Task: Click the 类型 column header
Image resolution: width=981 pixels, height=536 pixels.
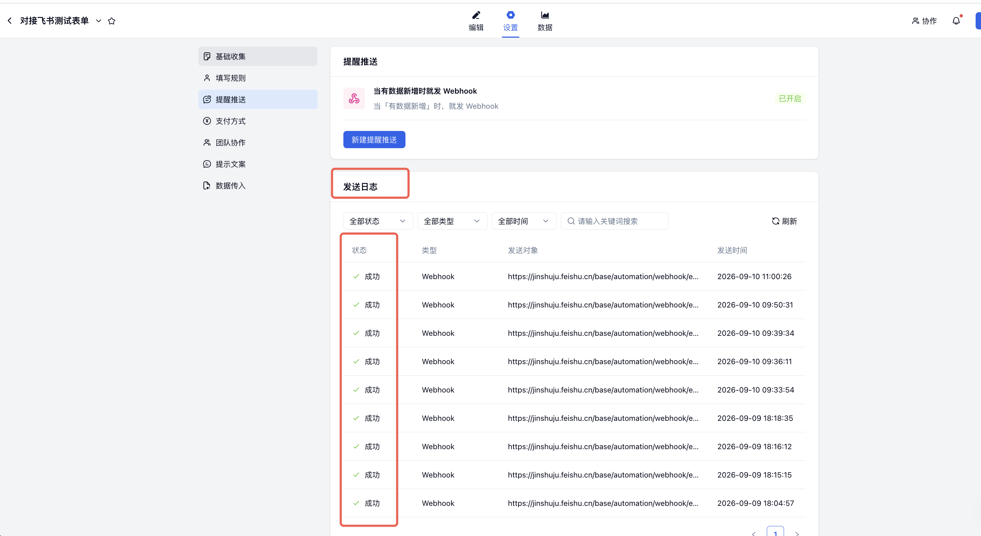Action: click(x=429, y=250)
